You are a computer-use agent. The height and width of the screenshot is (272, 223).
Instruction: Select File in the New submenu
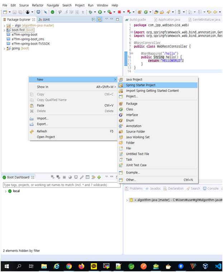[158, 148]
